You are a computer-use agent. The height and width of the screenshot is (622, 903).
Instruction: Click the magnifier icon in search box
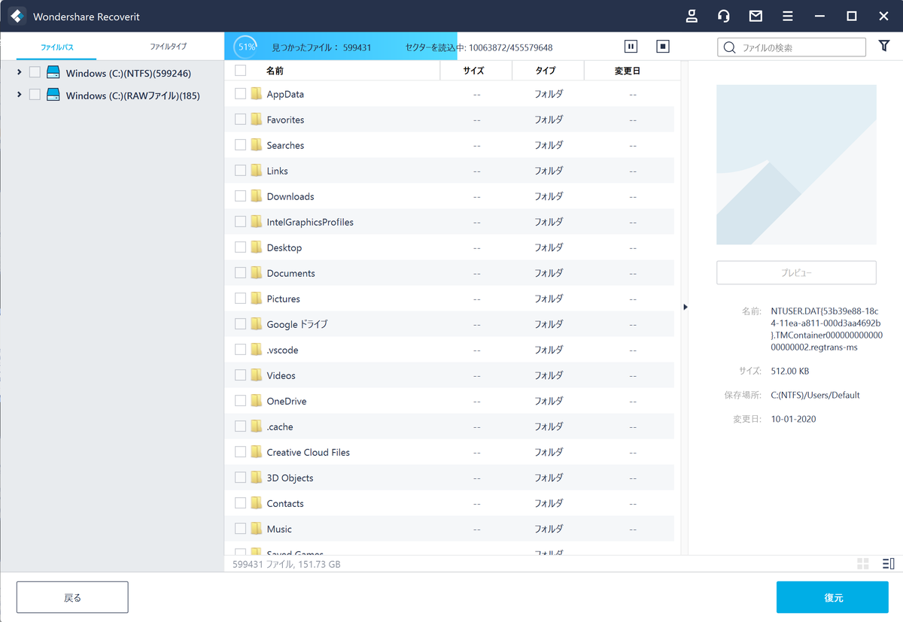coord(729,47)
